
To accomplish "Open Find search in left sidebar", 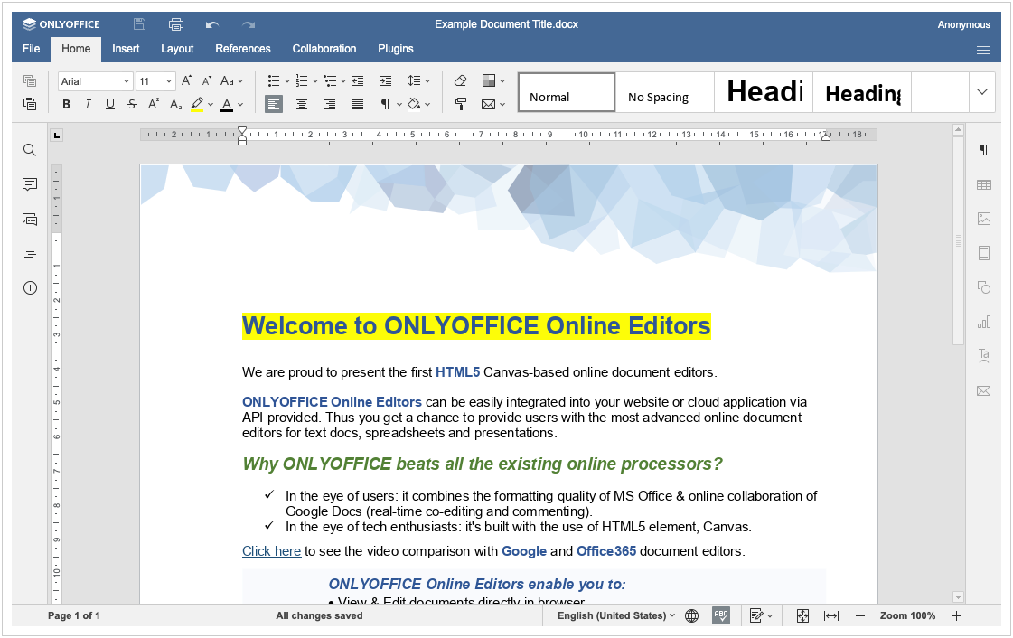I will (30, 150).
